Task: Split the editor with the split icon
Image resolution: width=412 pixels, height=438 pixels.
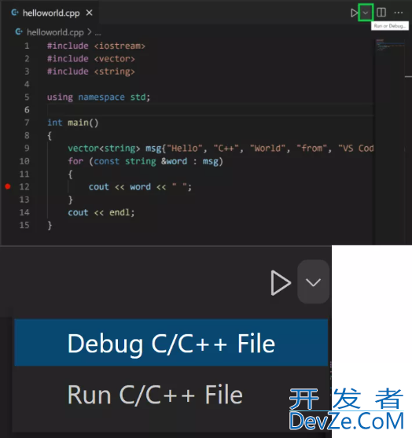Action: point(381,13)
